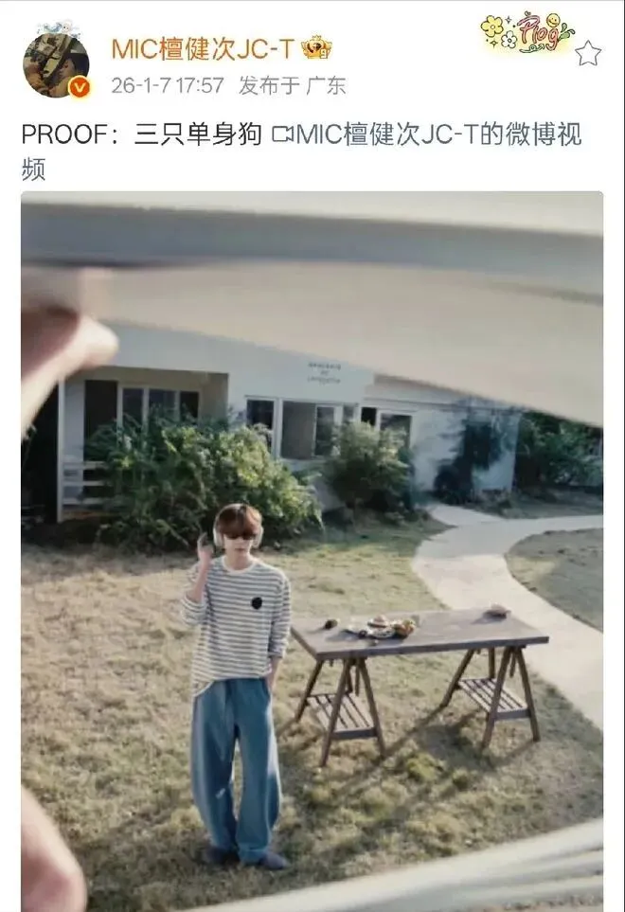The width and height of the screenshot is (625, 912).
Task: Open the username MIC檀健次JC-T
Action: pyautogui.click(x=203, y=49)
